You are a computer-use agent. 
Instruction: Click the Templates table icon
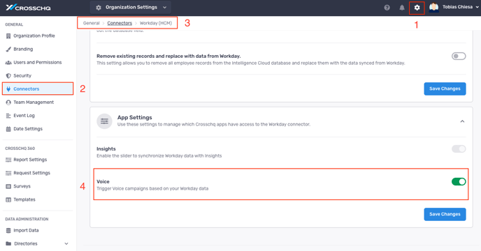tap(8, 199)
